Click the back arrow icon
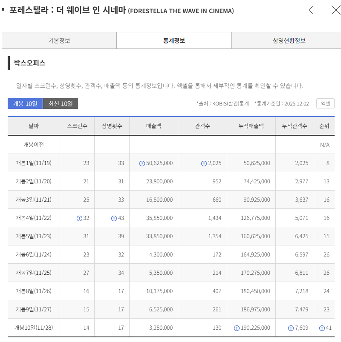Screen dimensions: 341x342 click(x=315, y=10)
